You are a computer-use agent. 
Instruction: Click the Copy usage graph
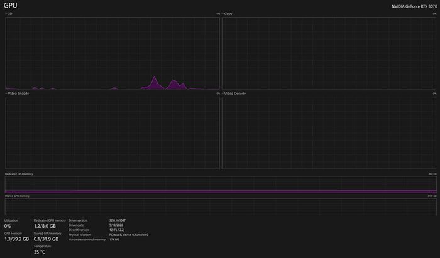coord(329,53)
